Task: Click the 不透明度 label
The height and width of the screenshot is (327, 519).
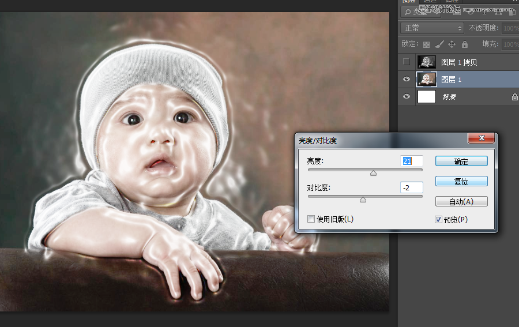Action: coord(483,28)
